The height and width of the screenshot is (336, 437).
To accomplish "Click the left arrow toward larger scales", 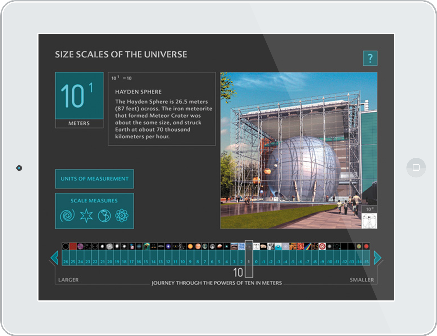I will tap(55, 257).
